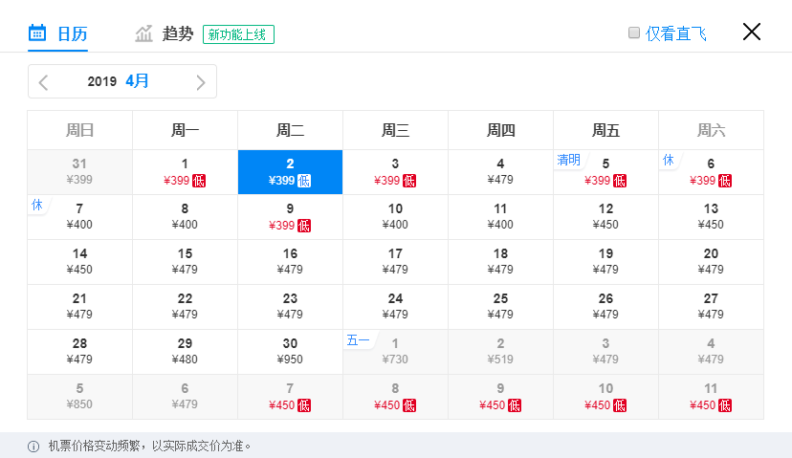Select May 10 low-price ¥450 cell
This screenshot has height=458, width=792.
605,397
